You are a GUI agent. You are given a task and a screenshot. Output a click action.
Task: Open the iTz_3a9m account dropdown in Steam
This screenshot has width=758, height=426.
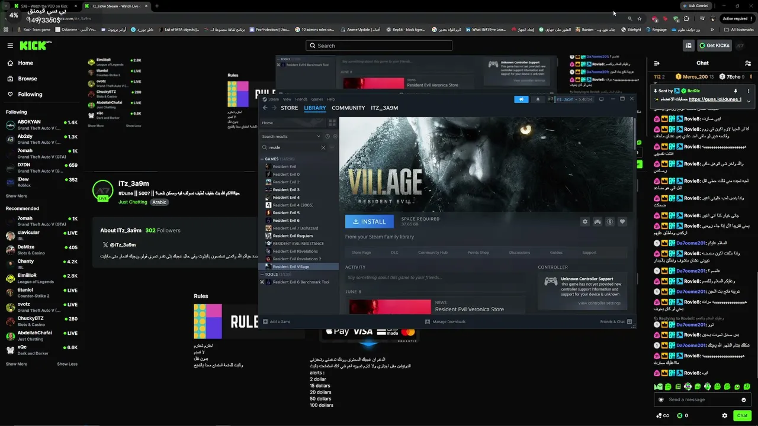[570, 99]
